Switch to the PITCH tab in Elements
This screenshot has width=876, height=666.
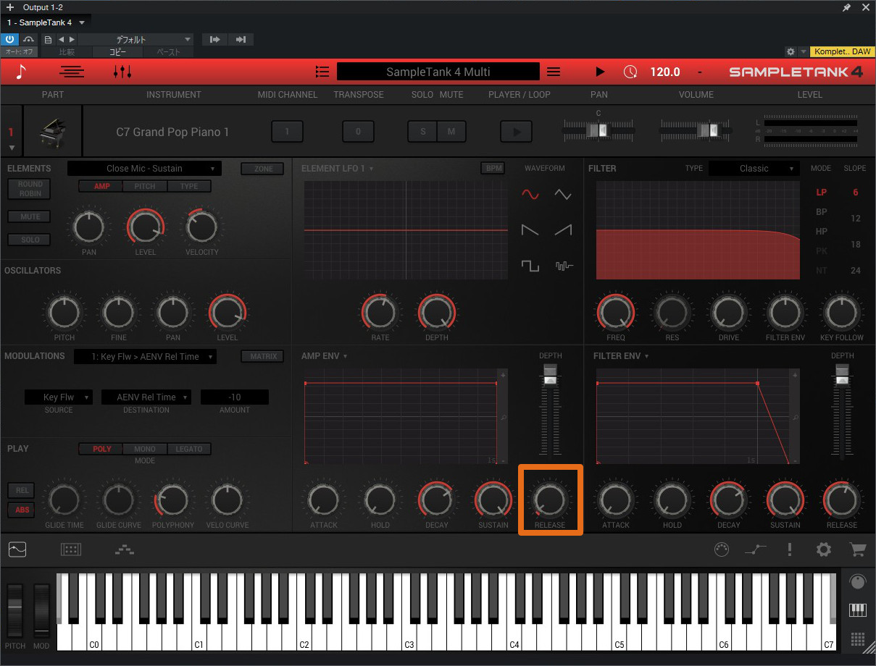145,186
